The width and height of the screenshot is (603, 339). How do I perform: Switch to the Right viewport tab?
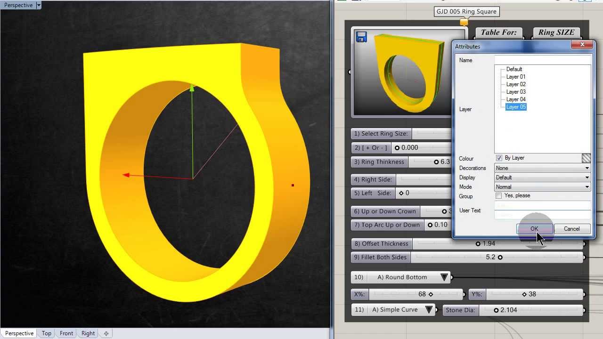(x=88, y=333)
